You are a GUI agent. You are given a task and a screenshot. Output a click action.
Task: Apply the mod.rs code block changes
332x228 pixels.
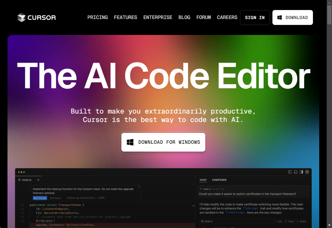[x=301, y=221]
